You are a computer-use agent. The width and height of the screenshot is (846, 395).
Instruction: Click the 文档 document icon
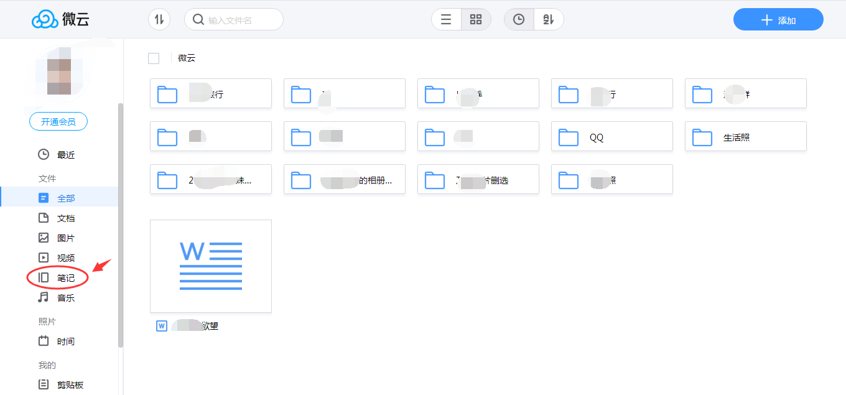point(44,218)
